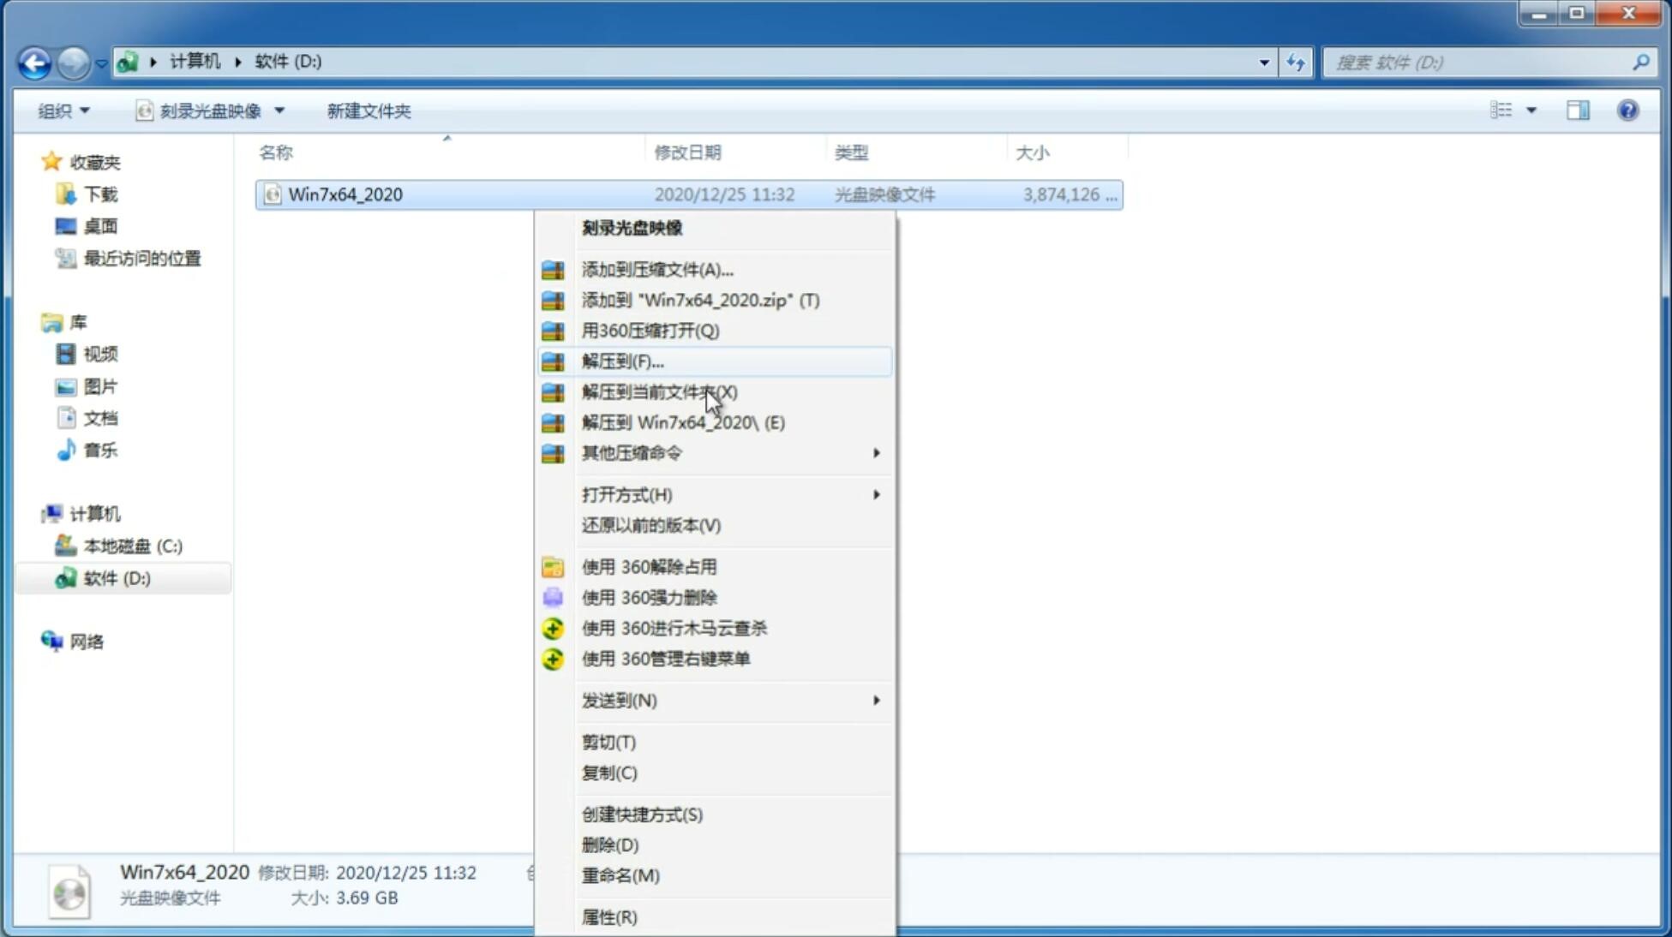This screenshot has height=937, width=1672.
Task: Select 解压到当前文件夹 menu item
Action: pos(659,391)
